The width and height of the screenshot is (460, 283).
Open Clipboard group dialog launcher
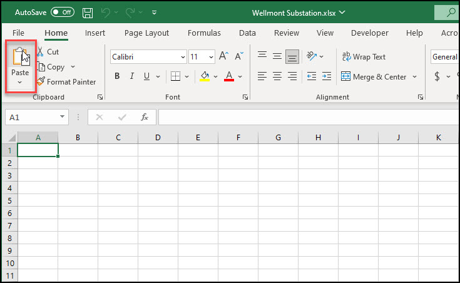100,97
